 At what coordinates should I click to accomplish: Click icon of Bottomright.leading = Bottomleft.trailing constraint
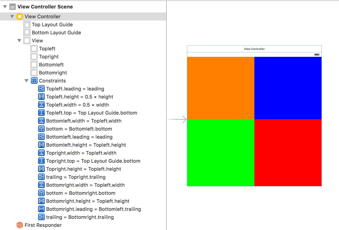tap(41, 209)
